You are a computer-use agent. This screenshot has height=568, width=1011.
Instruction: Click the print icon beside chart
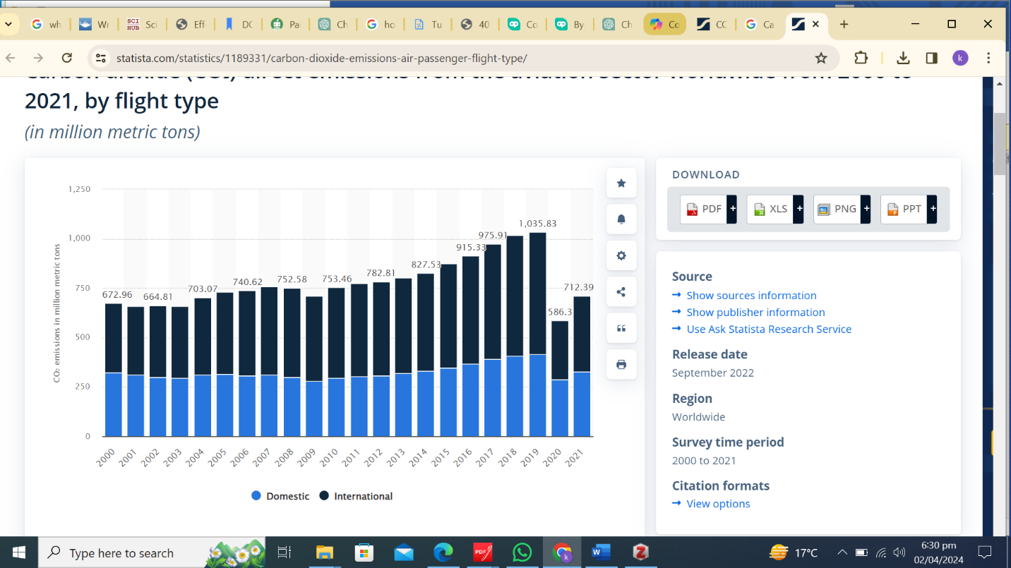pyautogui.click(x=621, y=365)
